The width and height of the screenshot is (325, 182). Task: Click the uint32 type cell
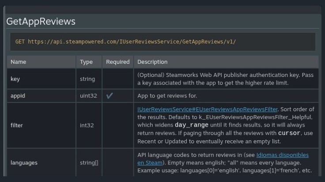(89, 96)
